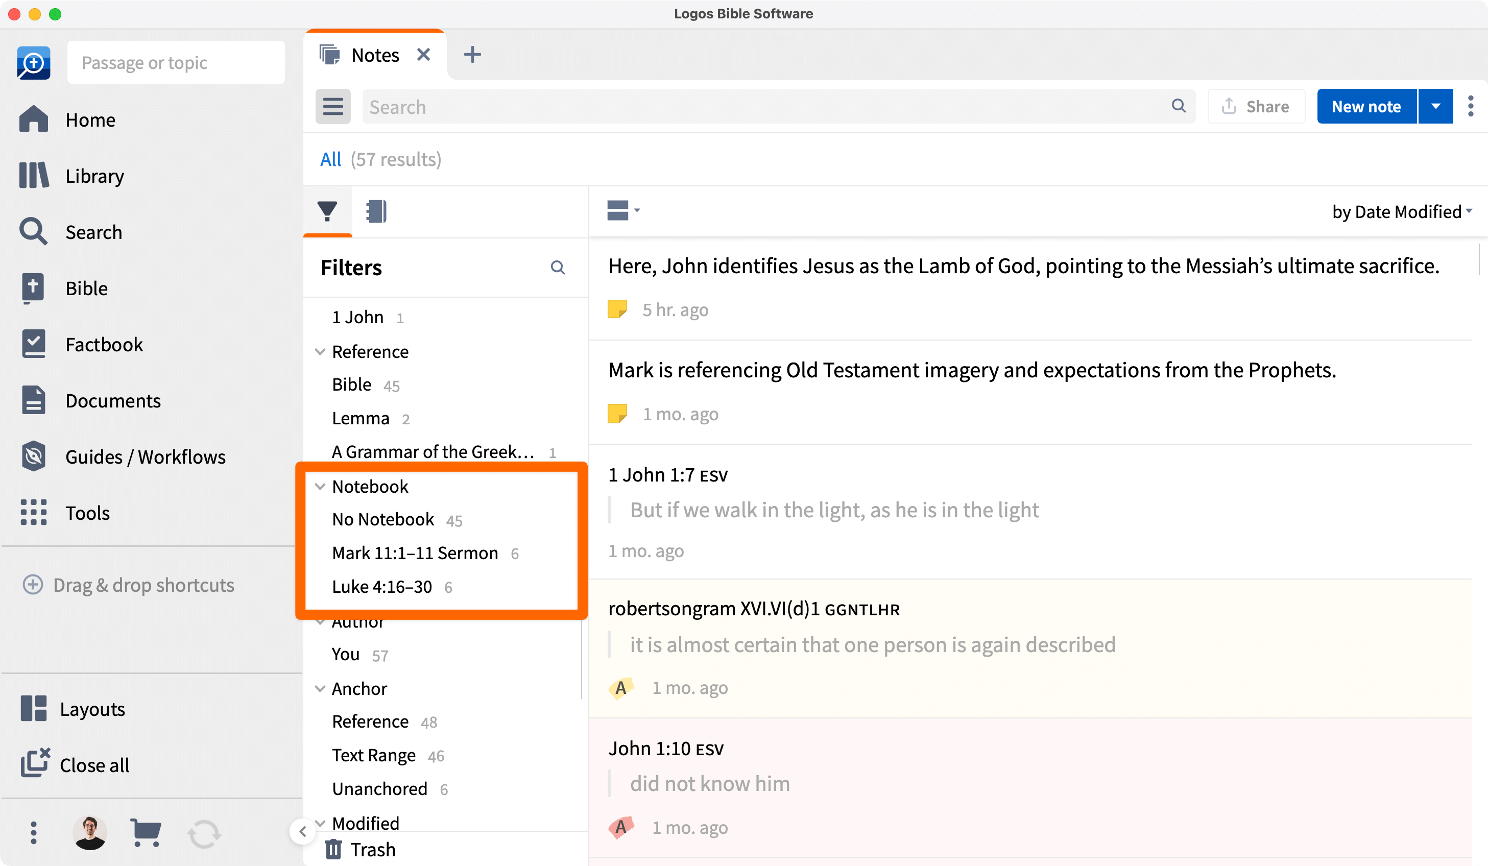
Task: Click the All results link
Action: (x=330, y=159)
